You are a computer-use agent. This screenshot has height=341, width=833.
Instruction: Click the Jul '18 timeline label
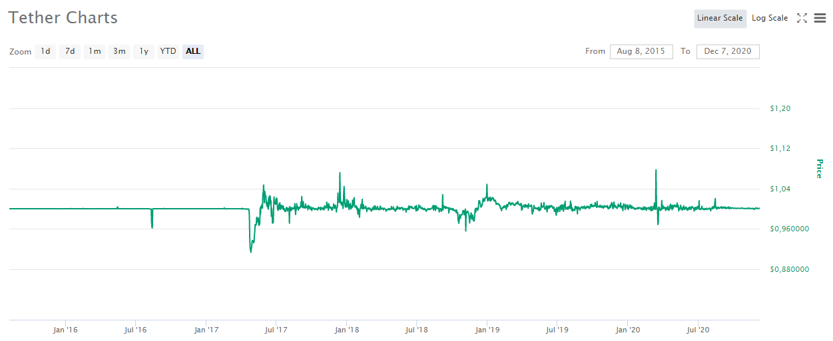[x=416, y=330]
